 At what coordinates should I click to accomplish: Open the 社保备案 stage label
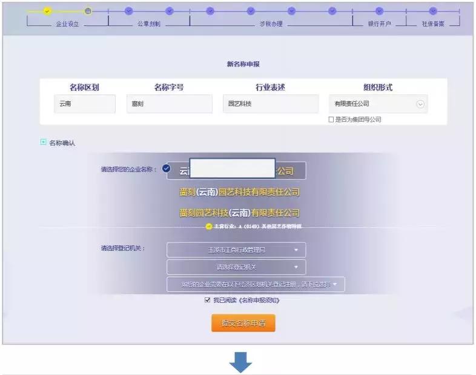pyautogui.click(x=433, y=24)
